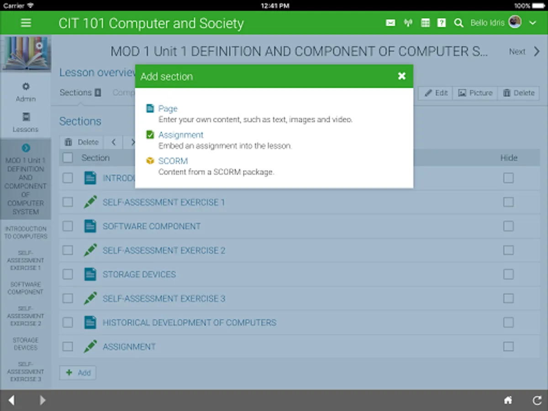Open the hamburger menu in the header
The image size is (548, 411).
click(26, 23)
